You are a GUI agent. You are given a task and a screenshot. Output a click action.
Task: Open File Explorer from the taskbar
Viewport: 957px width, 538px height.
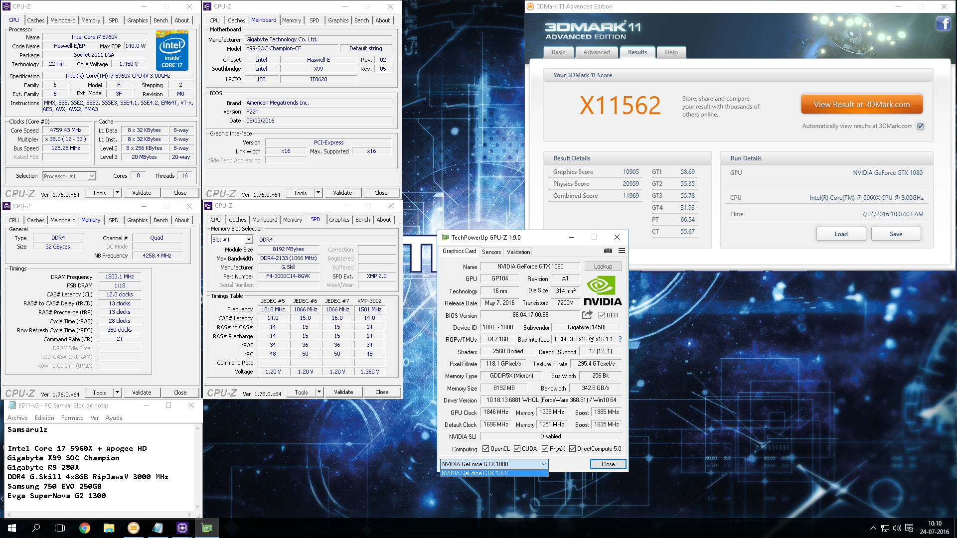109,528
